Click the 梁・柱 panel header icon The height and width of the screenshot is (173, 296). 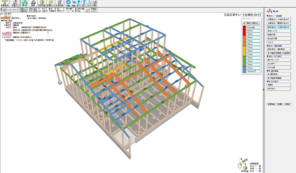[x=269, y=11]
